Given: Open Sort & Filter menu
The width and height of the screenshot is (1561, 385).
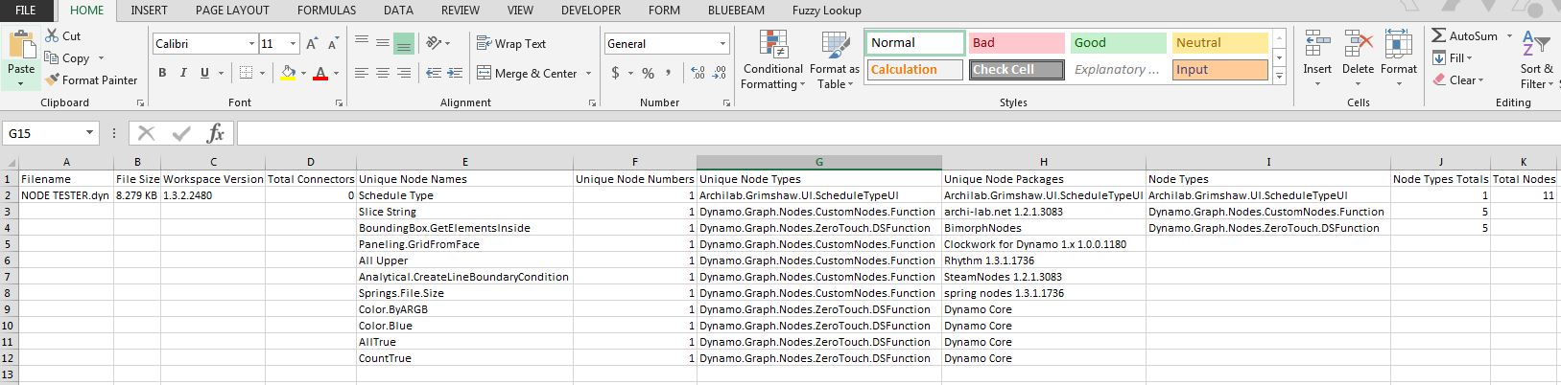Looking at the screenshot, I should pyautogui.click(x=1536, y=59).
